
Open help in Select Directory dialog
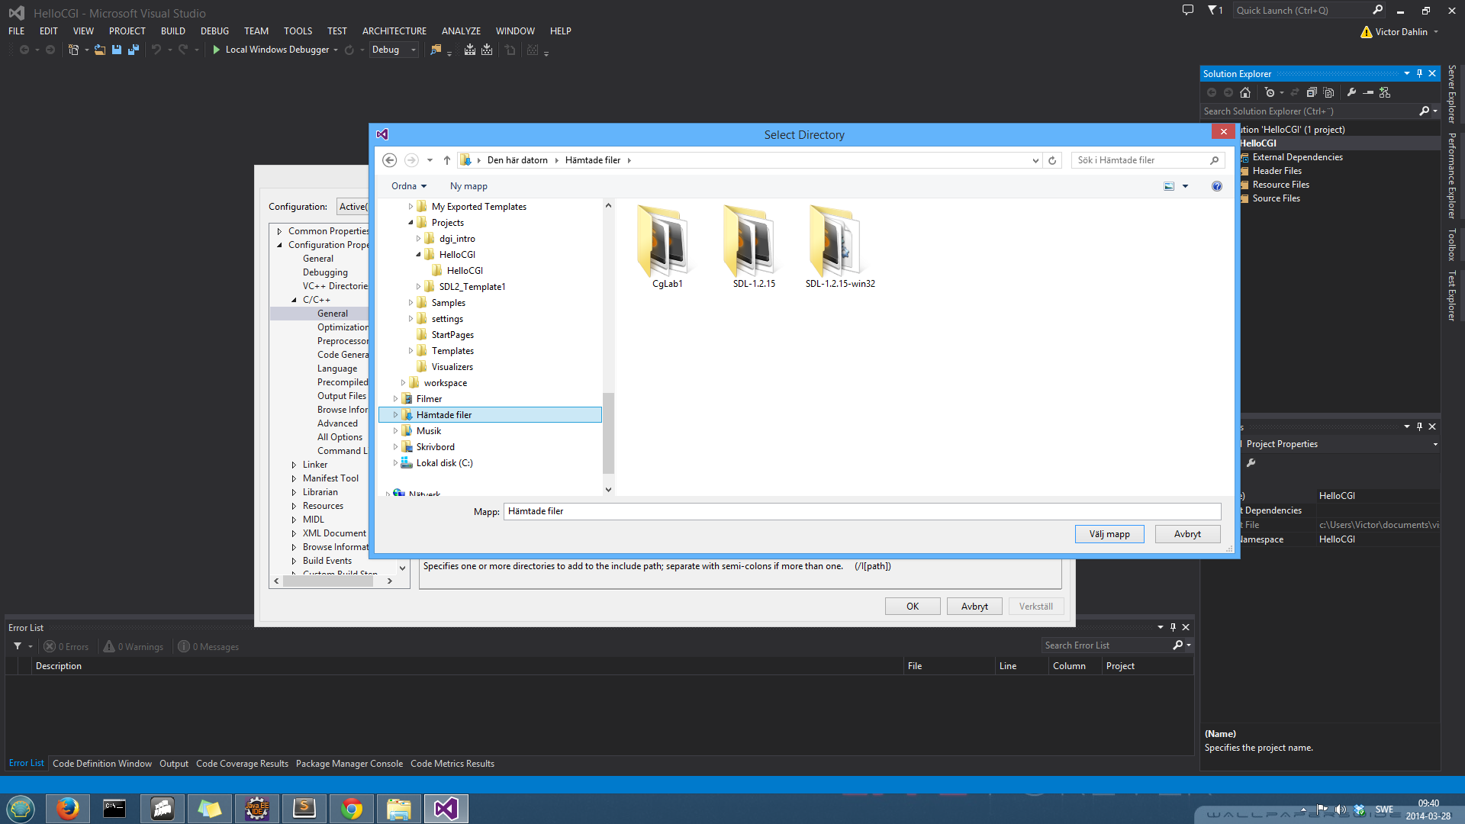pos(1217,186)
